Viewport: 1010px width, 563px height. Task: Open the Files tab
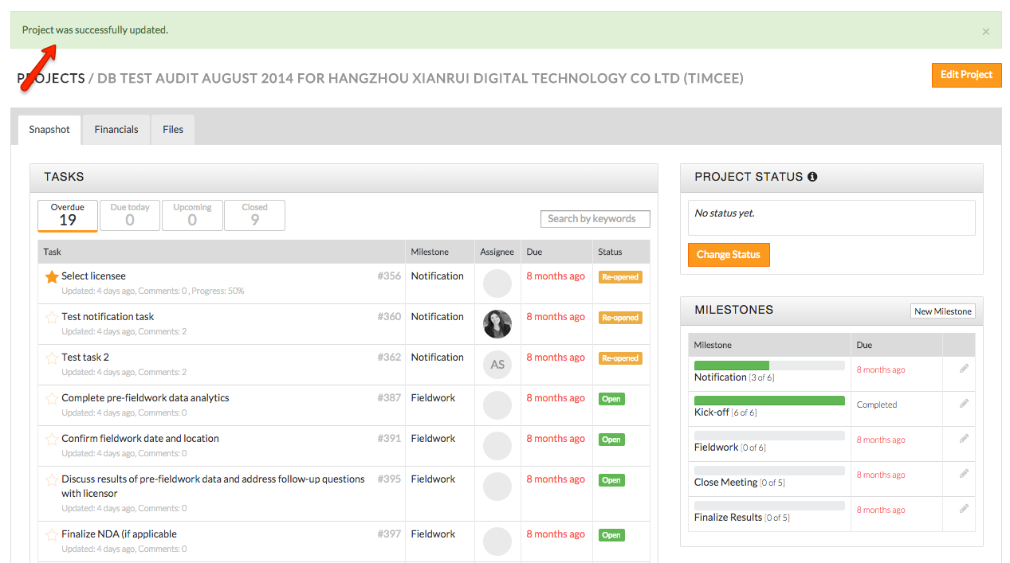(x=173, y=130)
